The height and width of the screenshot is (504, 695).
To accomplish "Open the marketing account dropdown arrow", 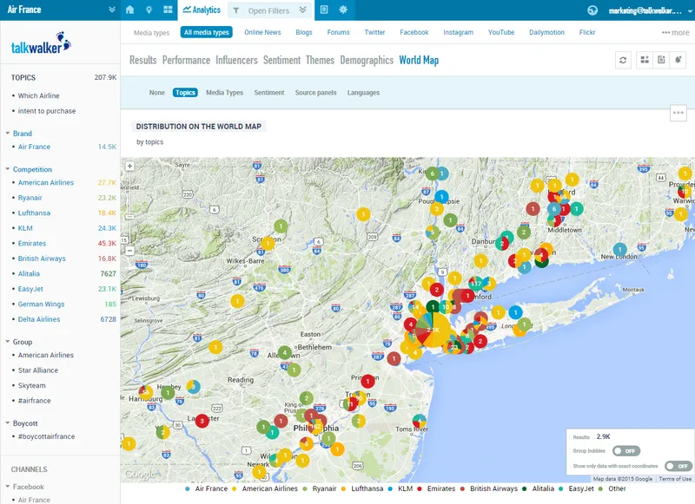I will [690, 11].
